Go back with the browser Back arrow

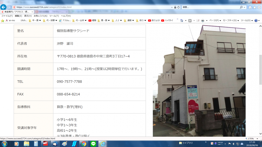(x=3, y=7)
